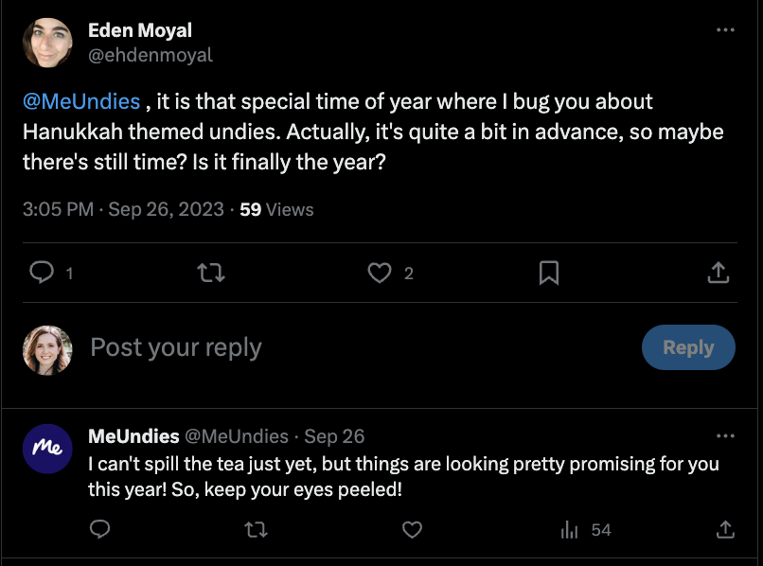Share the MeUndies reply
The width and height of the screenshot is (763, 566).
click(725, 530)
